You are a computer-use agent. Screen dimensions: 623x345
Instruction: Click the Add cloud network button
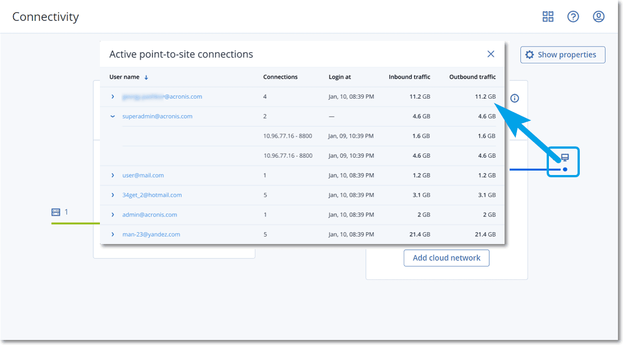[x=446, y=258]
